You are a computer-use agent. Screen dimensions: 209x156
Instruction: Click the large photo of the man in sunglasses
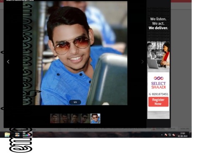pyautogui.click(x=75, y=53)
